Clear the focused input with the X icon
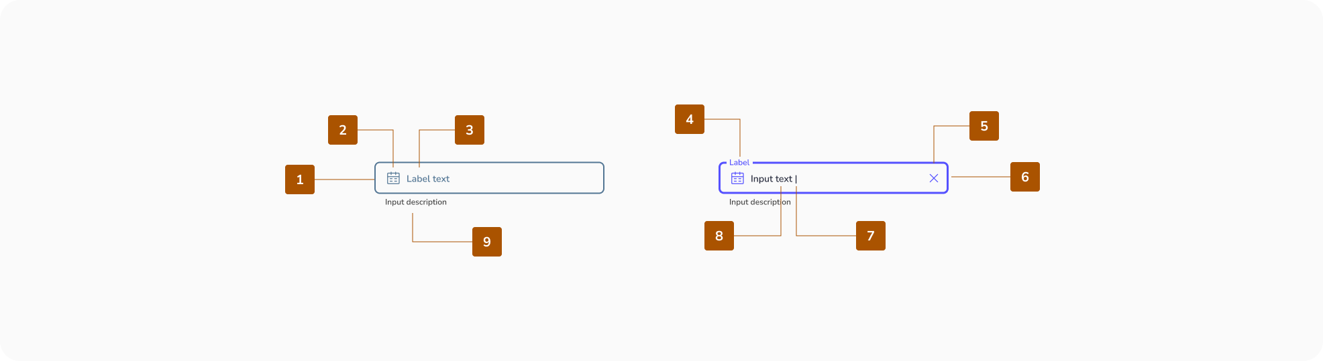1323x361 pixels. click(x=933, y=178)
